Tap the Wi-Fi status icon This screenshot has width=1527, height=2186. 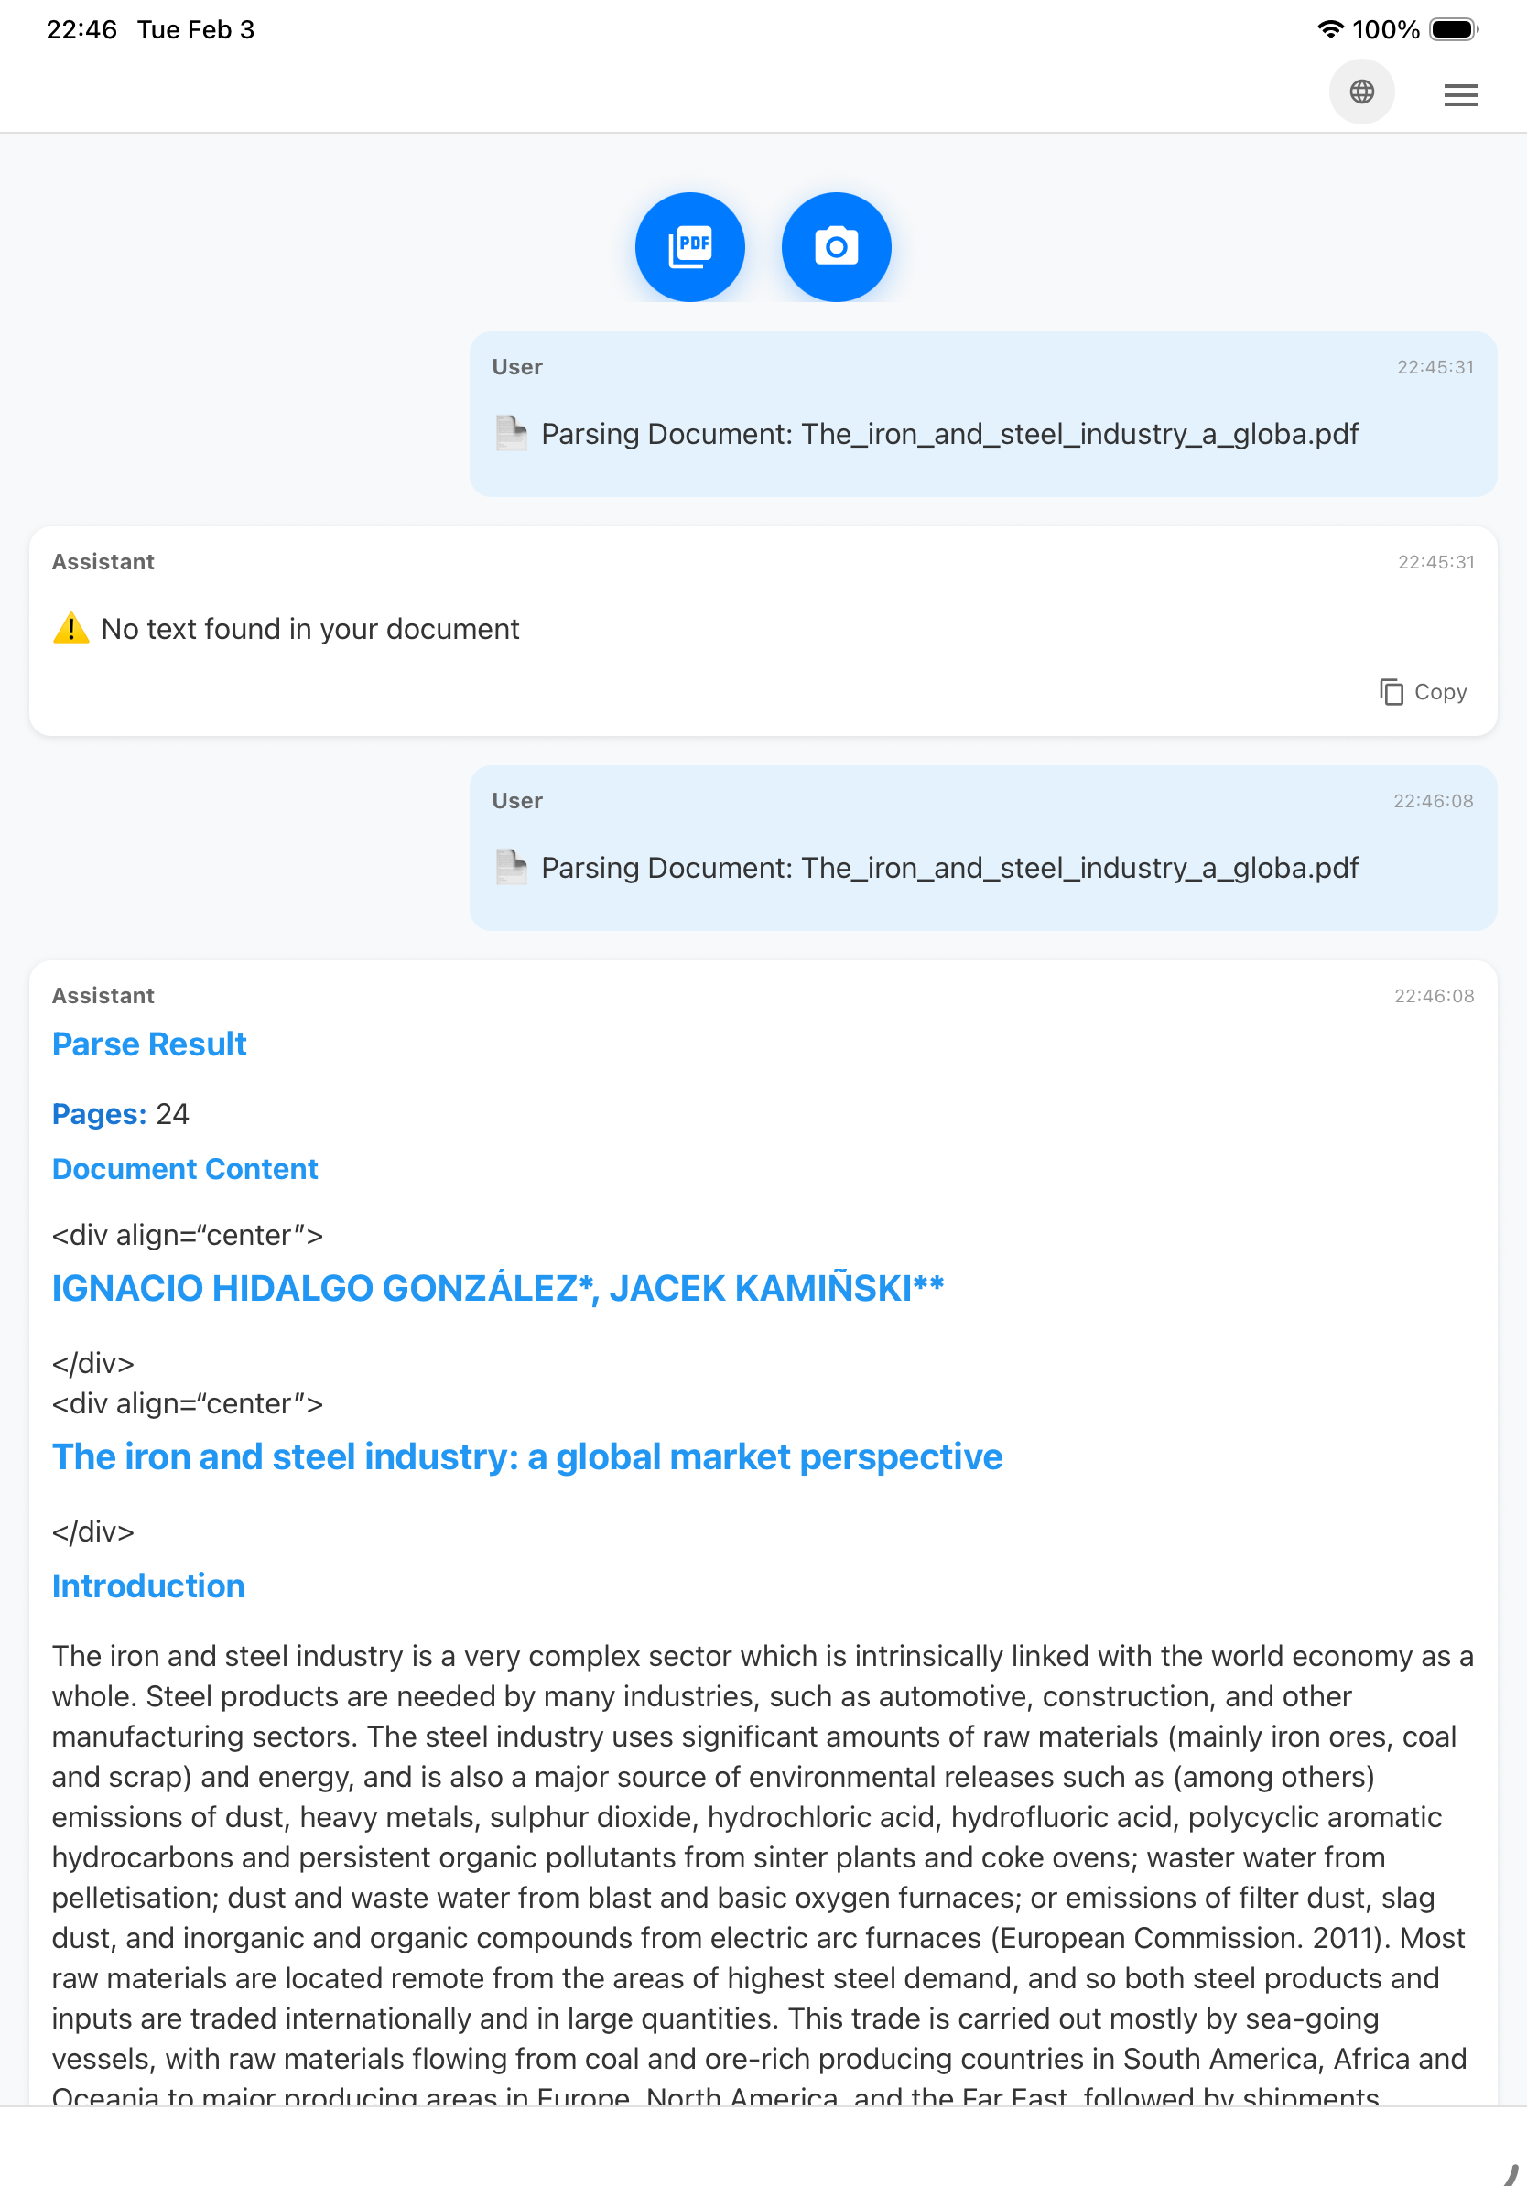[x=1330, y=29]
